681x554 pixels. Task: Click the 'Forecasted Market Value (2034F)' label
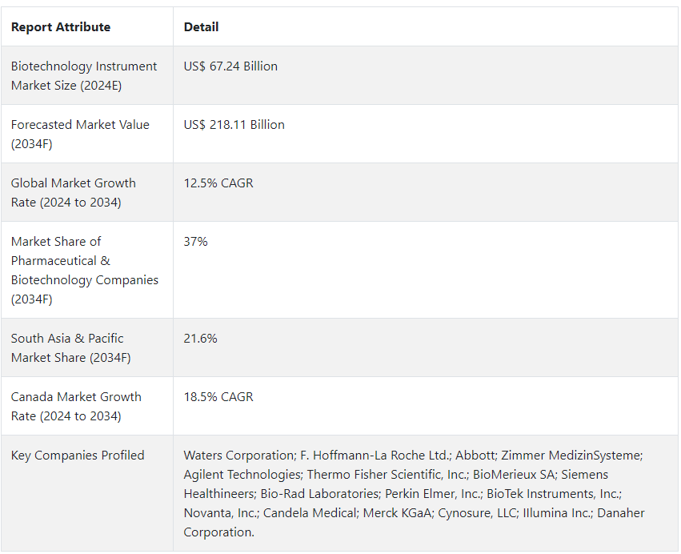point(80,134)
